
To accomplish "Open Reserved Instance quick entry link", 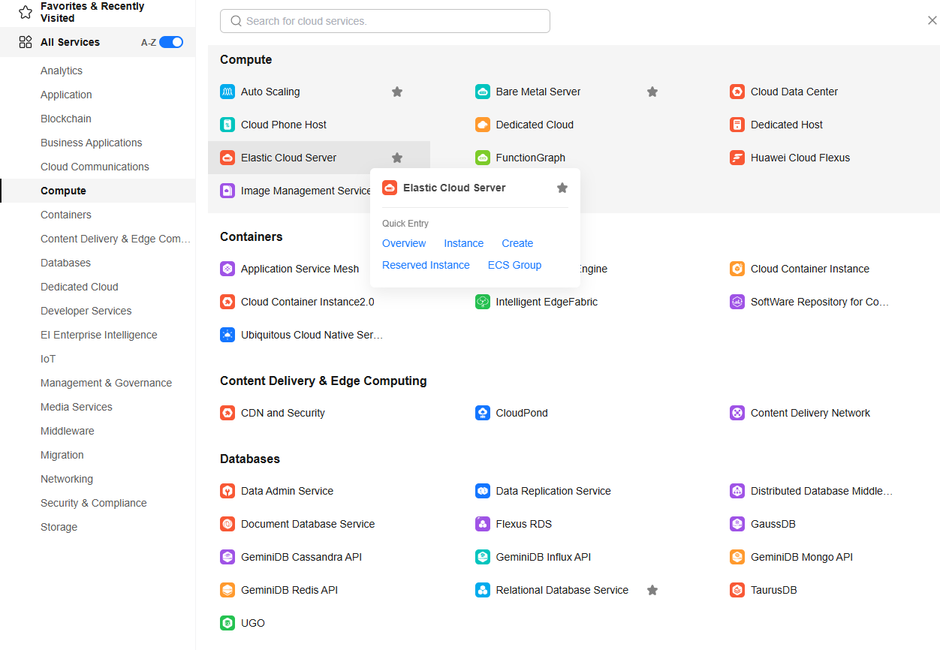I will [x=426, y=265].
